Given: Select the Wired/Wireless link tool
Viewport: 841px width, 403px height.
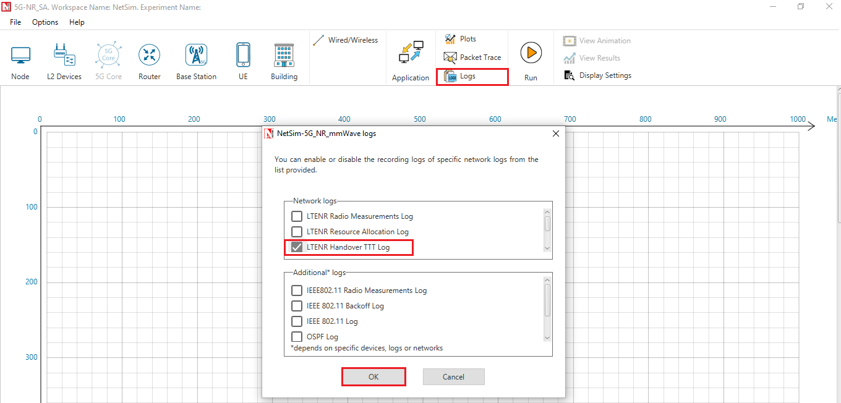Looking at the screenshot, I should point(346,40).
